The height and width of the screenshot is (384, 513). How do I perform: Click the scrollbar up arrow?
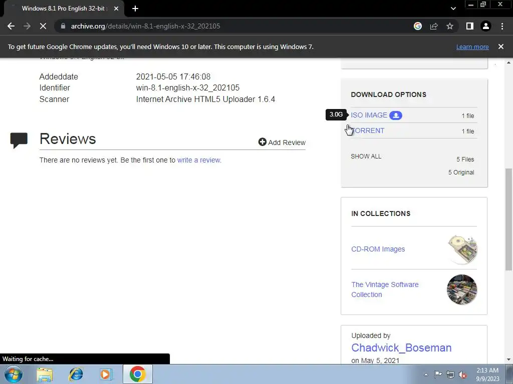click(508, 62)
